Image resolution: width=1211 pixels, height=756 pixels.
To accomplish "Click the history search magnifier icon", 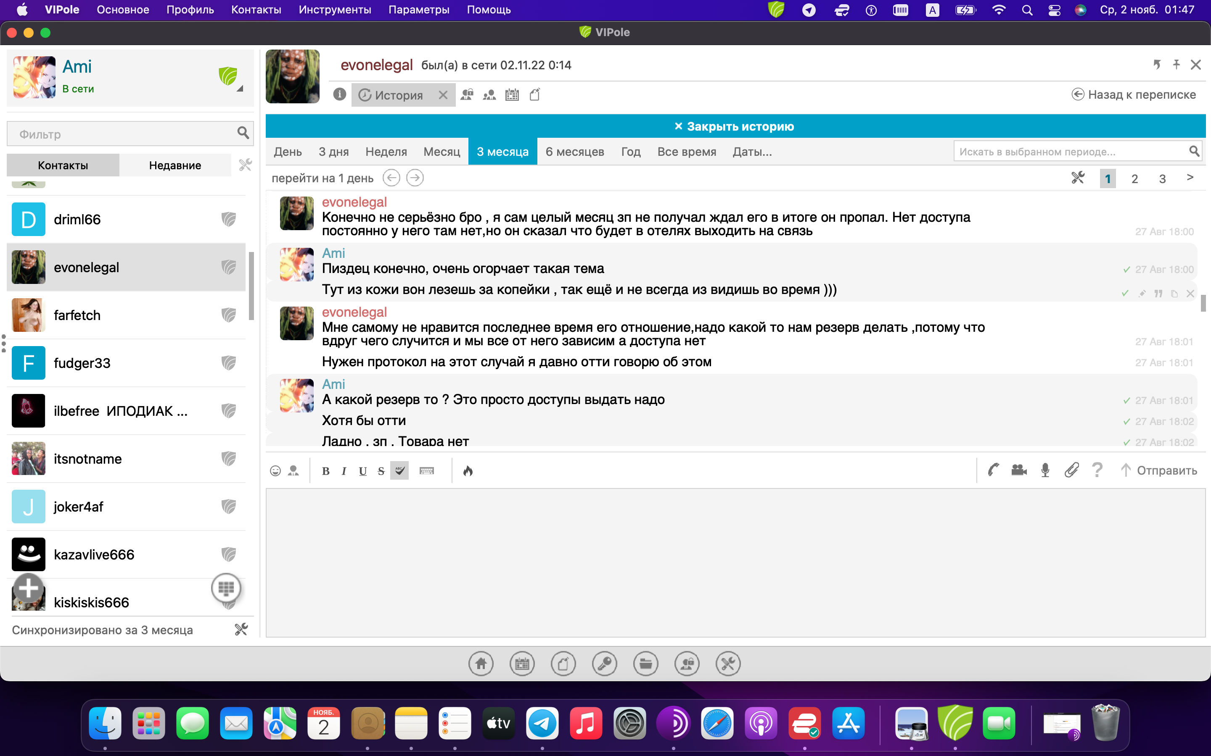I will pos(1194,151).
